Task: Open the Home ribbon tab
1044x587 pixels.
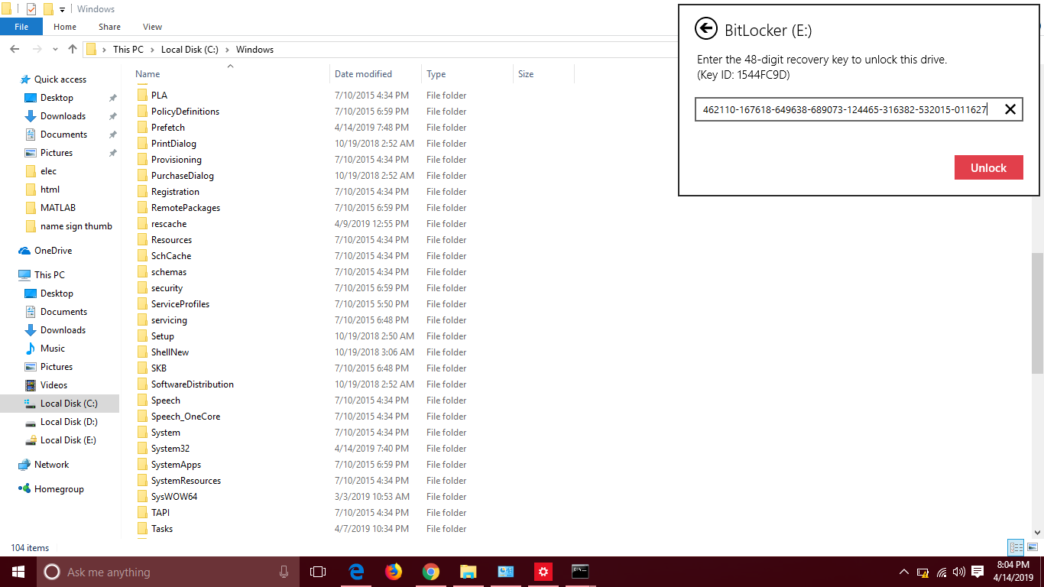Action: (x=65, y=27)
